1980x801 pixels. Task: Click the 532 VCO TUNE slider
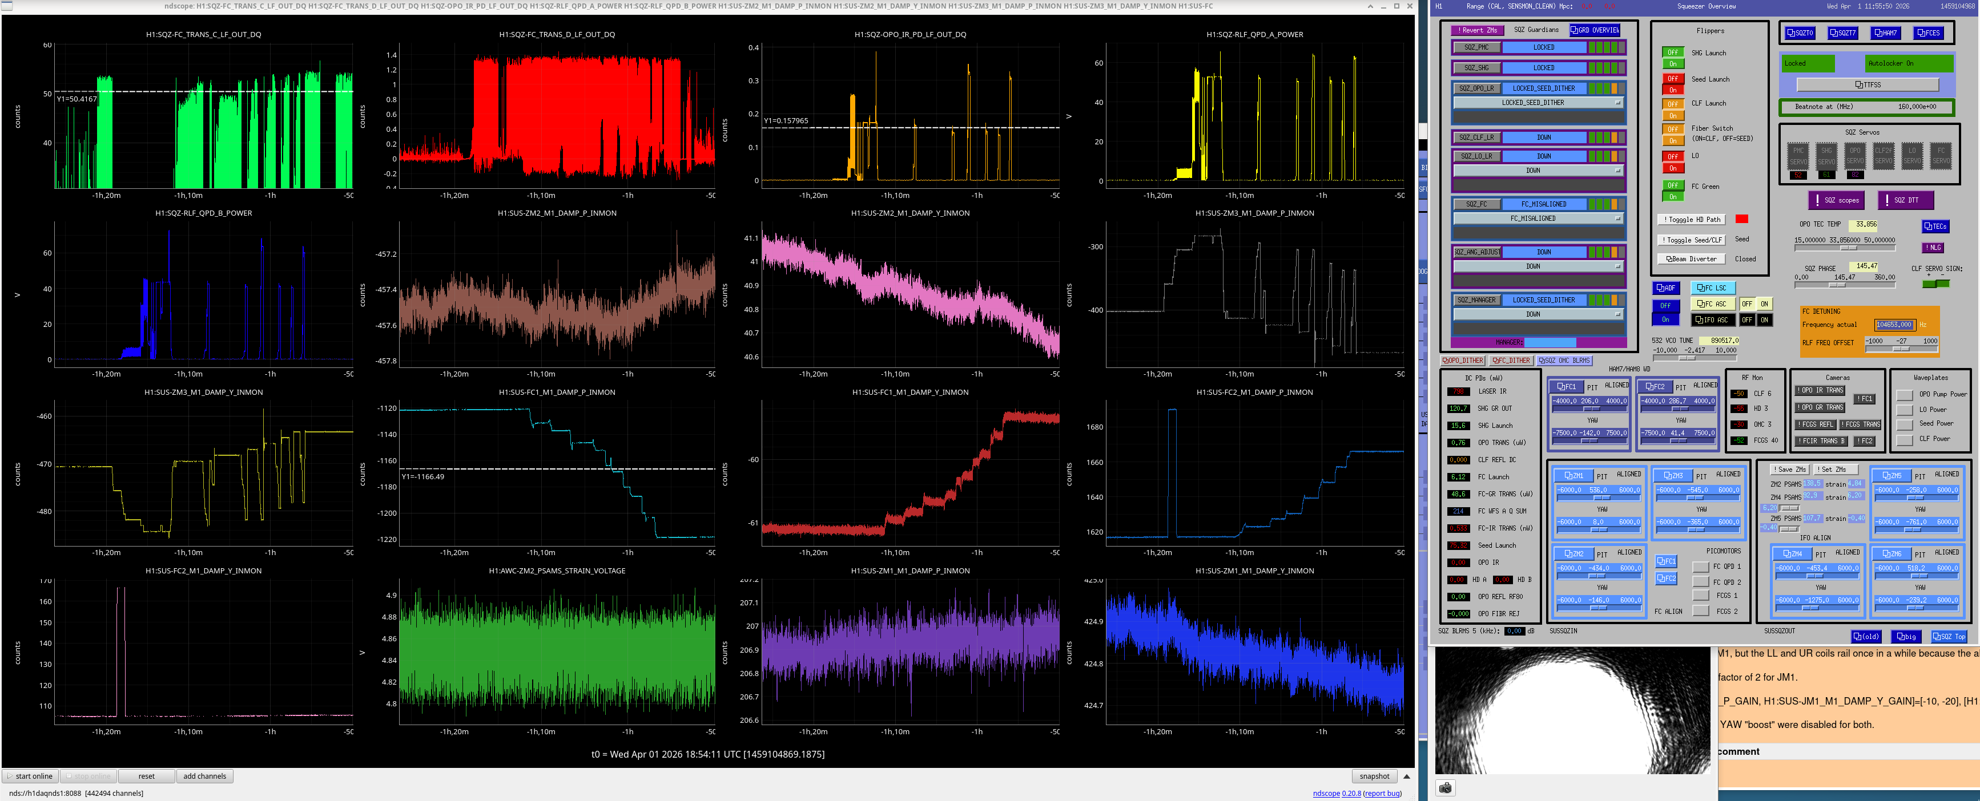(1694, 358)
